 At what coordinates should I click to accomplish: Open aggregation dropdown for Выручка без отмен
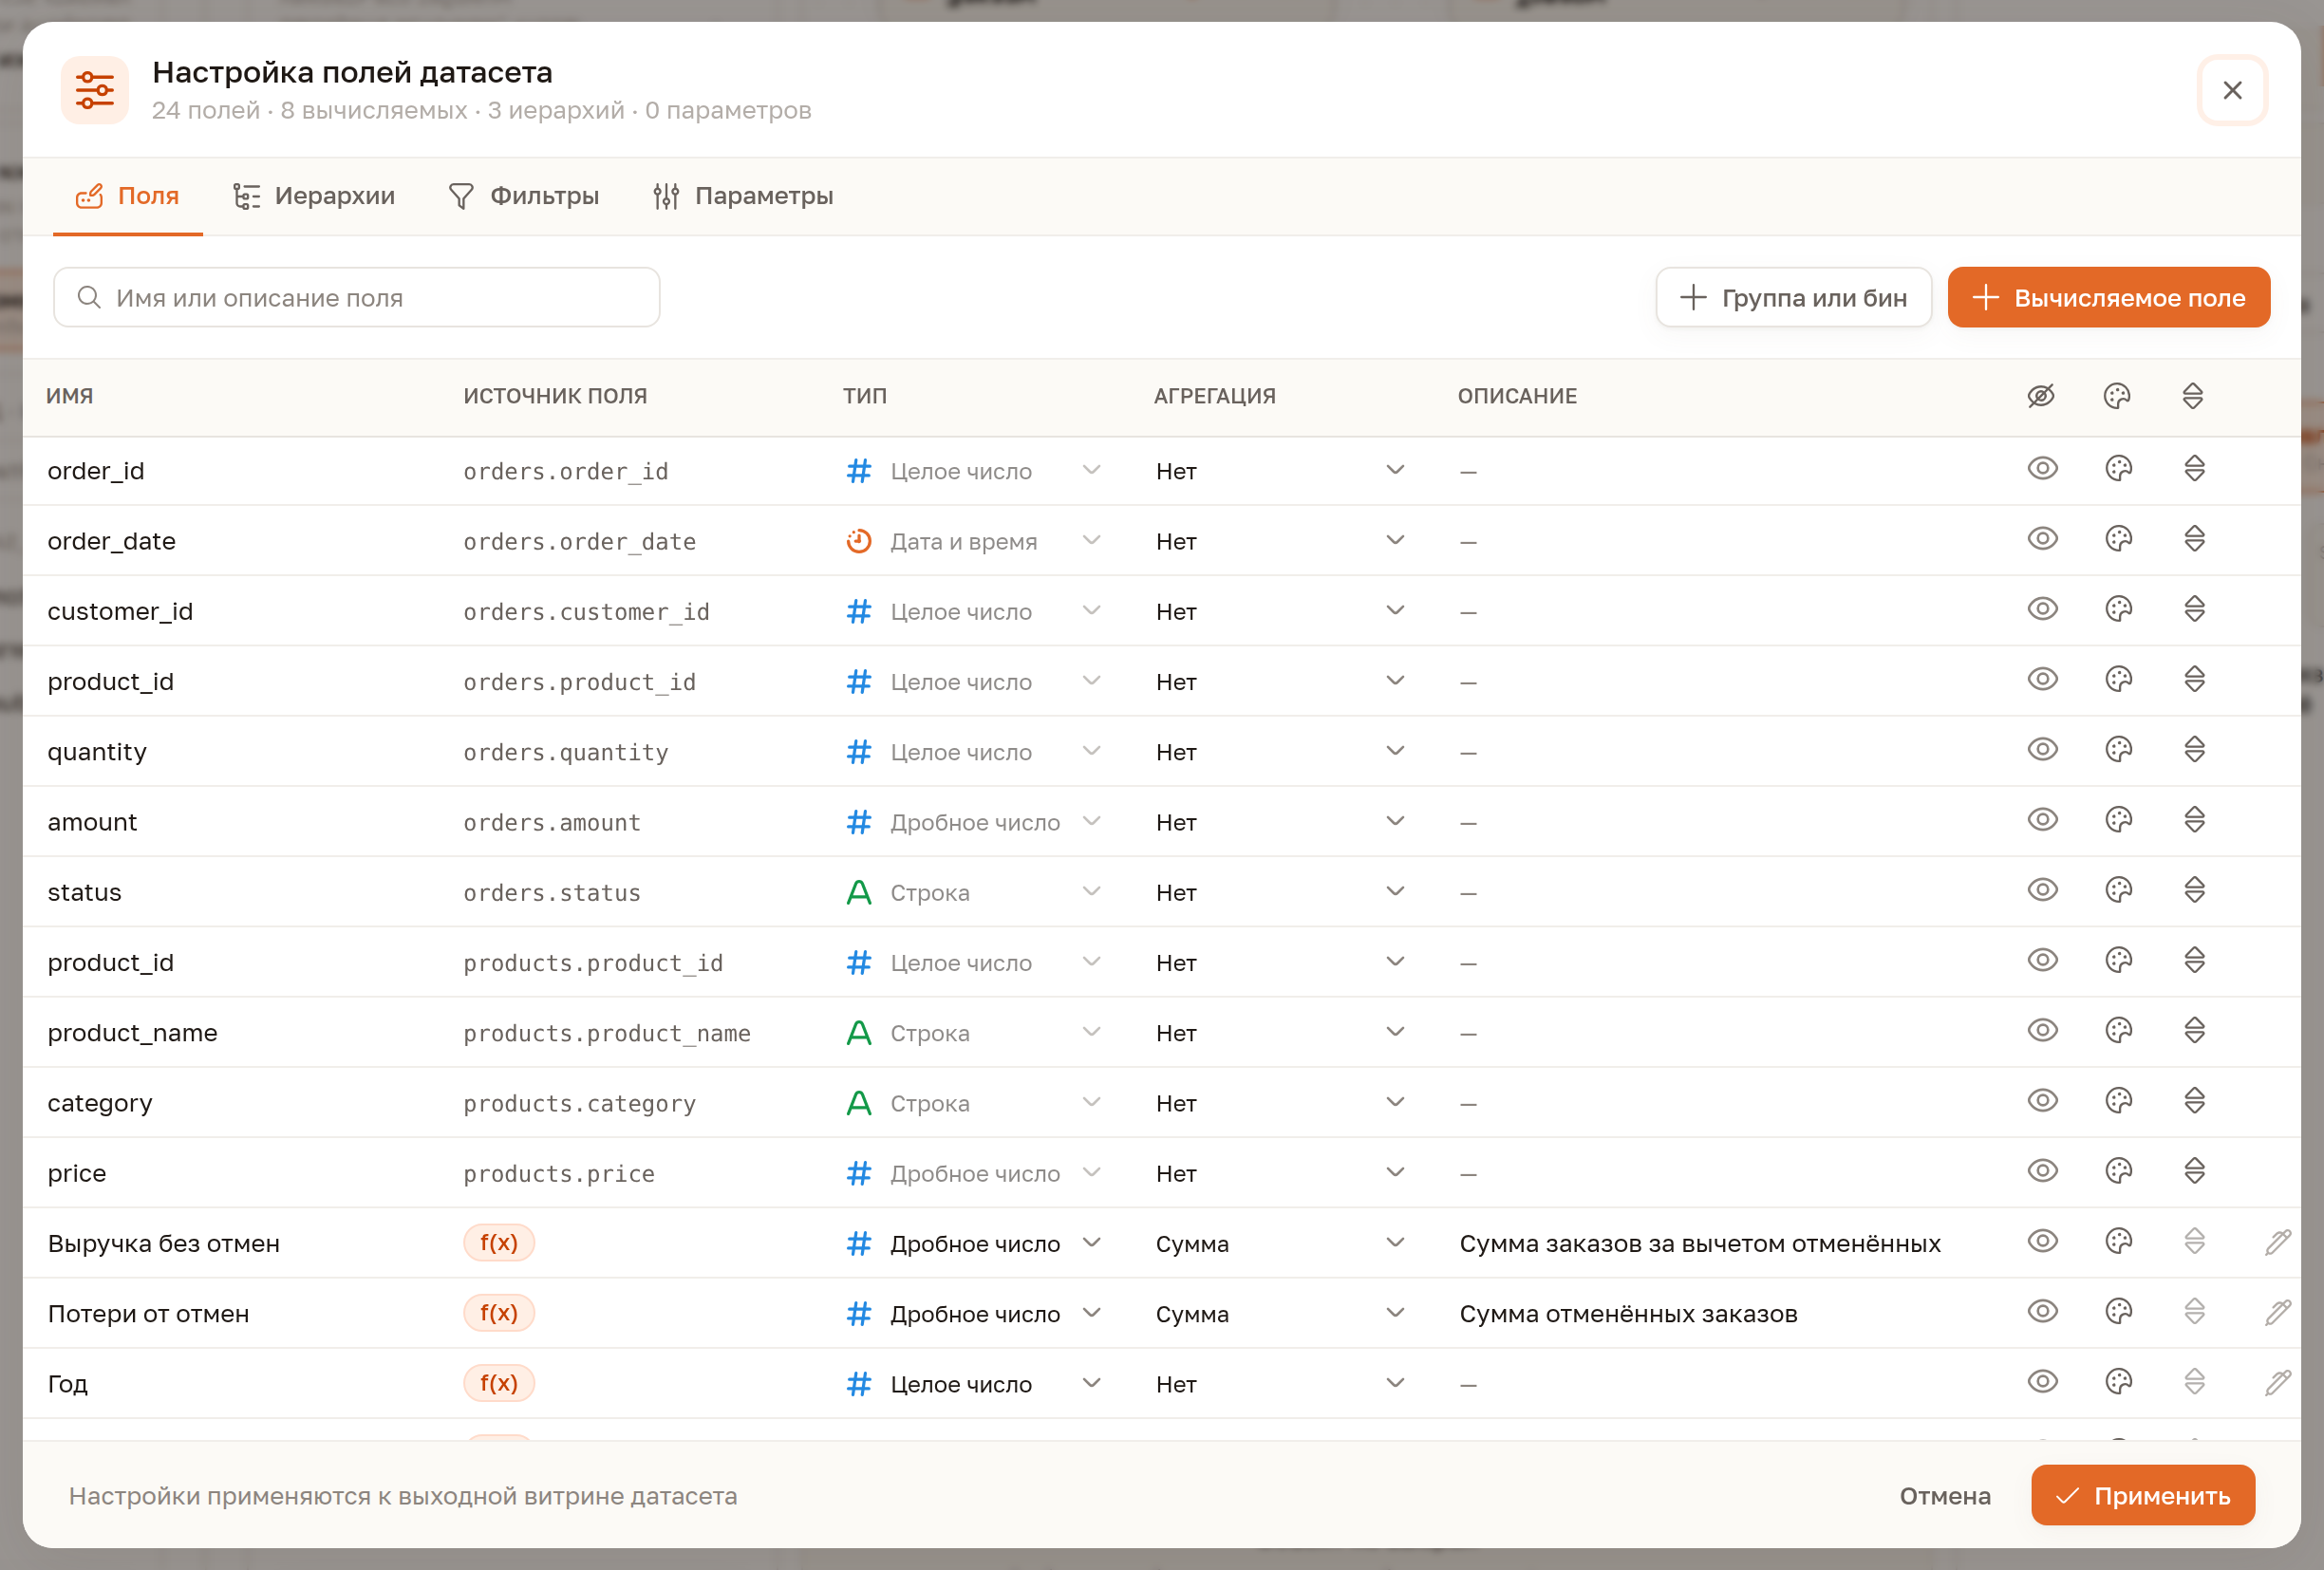click(1282, 1243)
